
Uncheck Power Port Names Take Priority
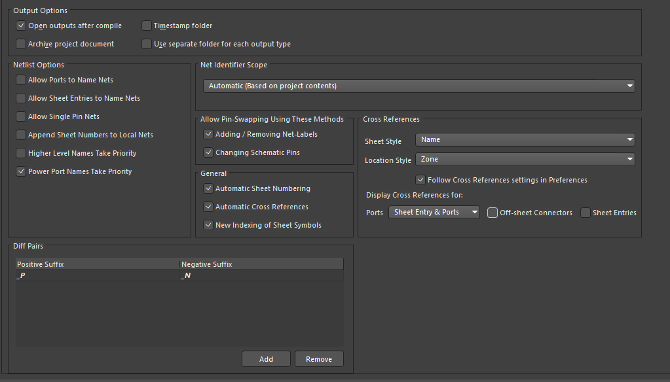(21, 171)
